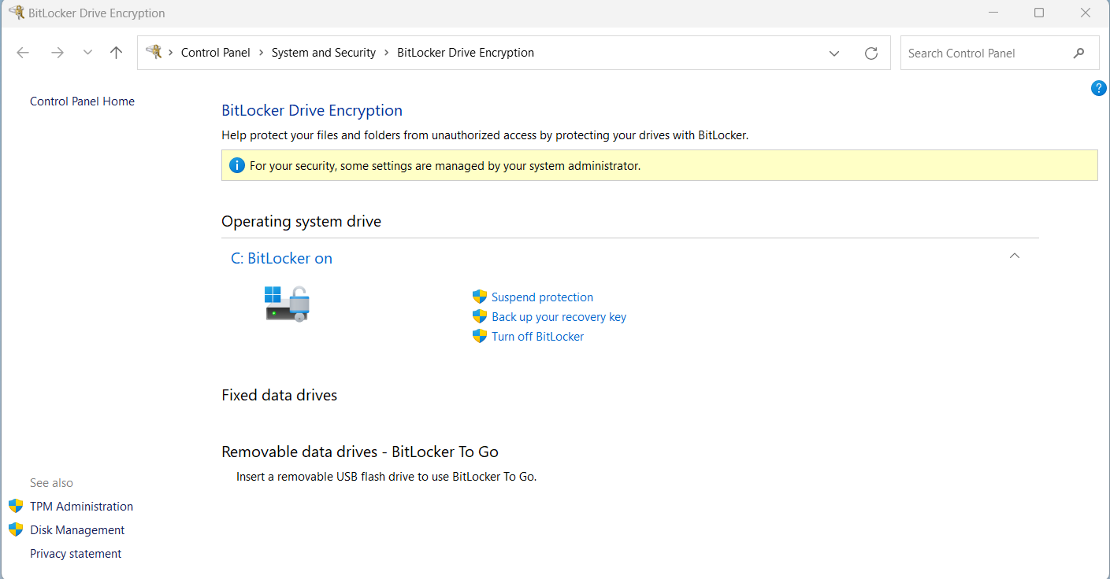Viewport: 1110px width, 579px height.
Task: Click shield icon beside Turn off BitLocker
Action: (x=480, y=336)
